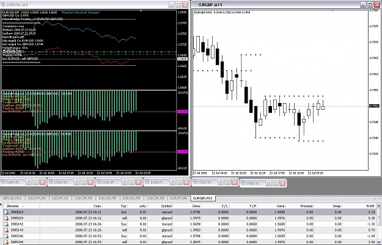Image resolution: width=382 pixels, height=245 pixels.
Task: Sort orders by the Czas column header
Action: 71,206
